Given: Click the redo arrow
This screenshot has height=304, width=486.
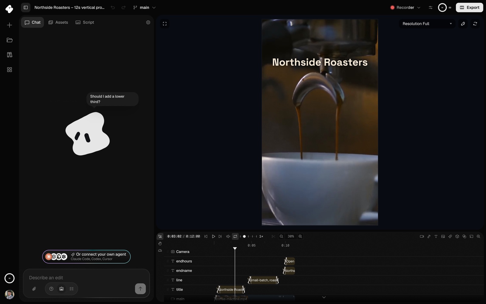Looking at the screenshot, I should click(124, 8).
